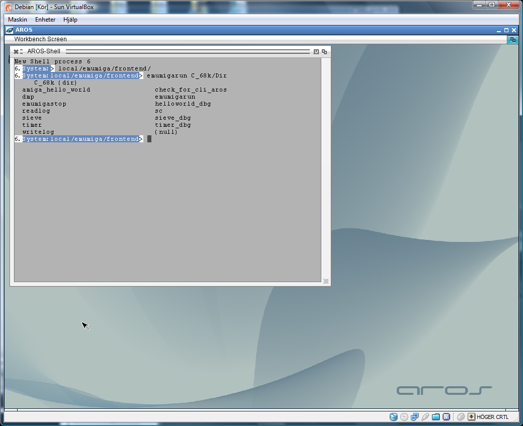
Task: Click the check_for_cli_aros entry
Action: tap(191, 90)
